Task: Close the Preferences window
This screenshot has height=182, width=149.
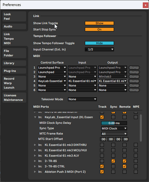Action: (145, 5)
